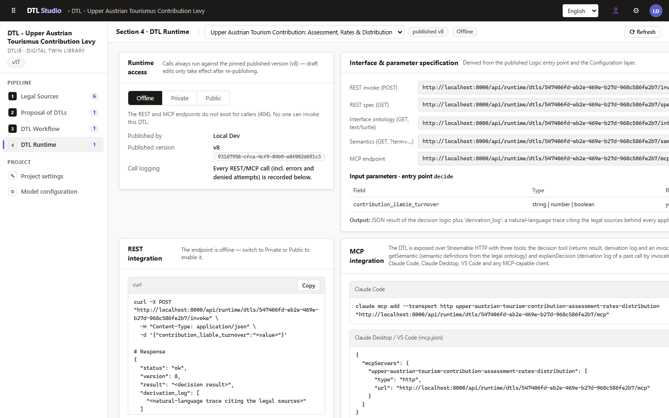Click the version hash 93167958-cfca-4cf9-84b9-e0f002d691c3

point(269,157)
